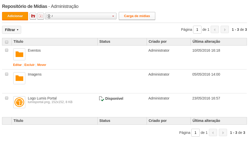Screen dimensions: 249x142
Task: Click the Disponível status document icon
Action: pyautogui.click(x=101, y=99)
